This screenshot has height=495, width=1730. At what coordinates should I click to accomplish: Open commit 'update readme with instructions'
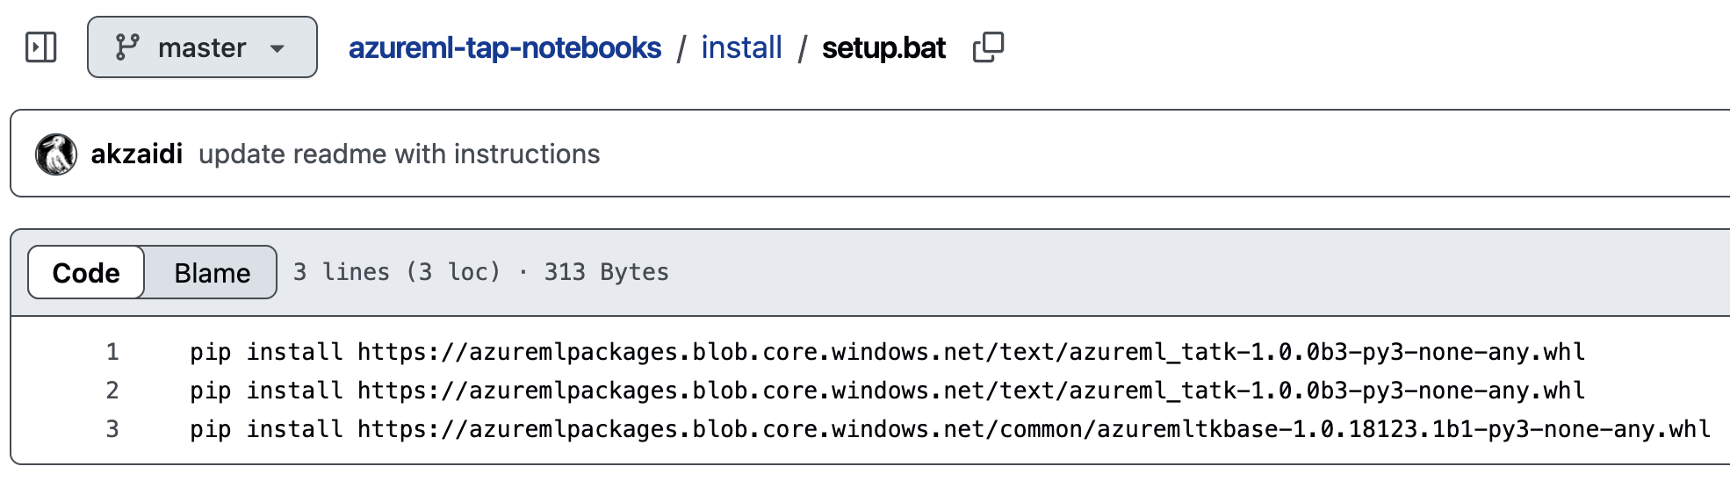[399, 154]
